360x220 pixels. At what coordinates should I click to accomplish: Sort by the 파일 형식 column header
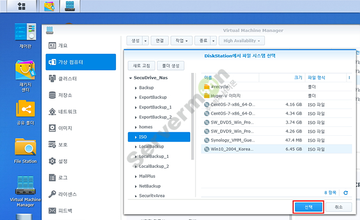326,77
